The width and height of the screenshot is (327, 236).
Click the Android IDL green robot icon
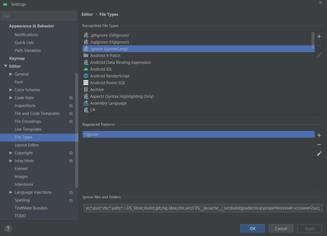(x=86, y=69)
